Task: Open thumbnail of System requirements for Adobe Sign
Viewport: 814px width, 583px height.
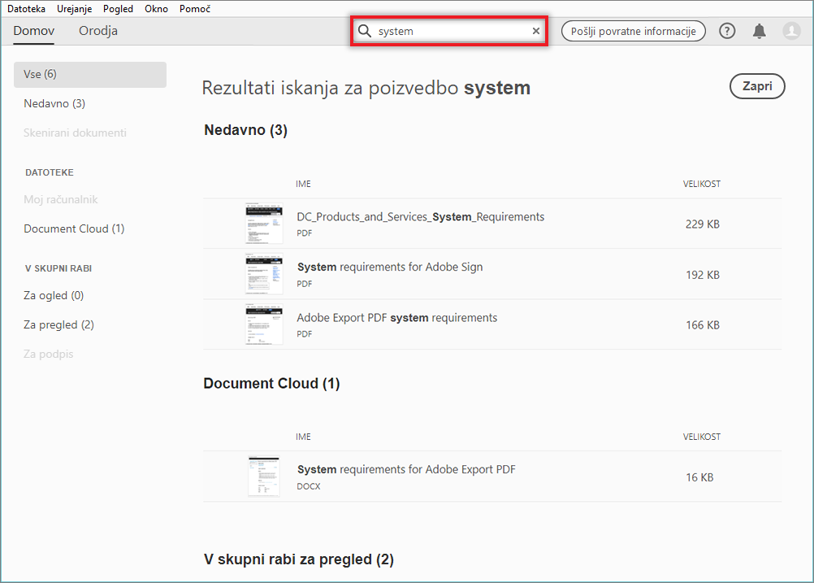Action: tap(264, 274)
